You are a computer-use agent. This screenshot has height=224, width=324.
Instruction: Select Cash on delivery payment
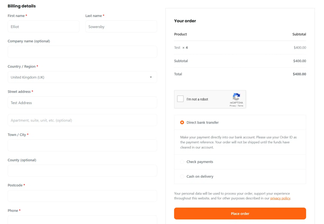click(x=182, y=176)
